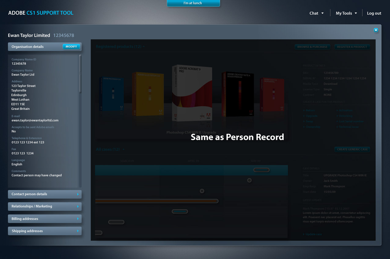Create a Return case for this product
Screen dimensions: 390x259
(310, 110)
